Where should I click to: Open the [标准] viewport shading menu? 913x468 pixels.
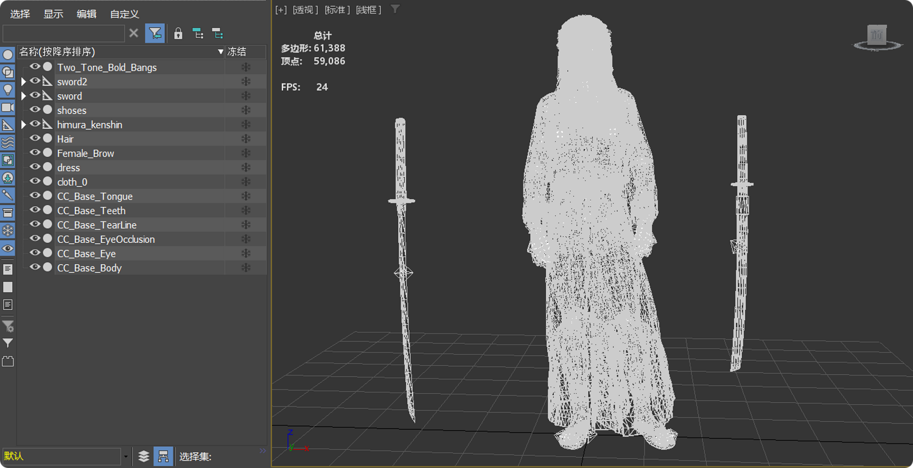337,10
